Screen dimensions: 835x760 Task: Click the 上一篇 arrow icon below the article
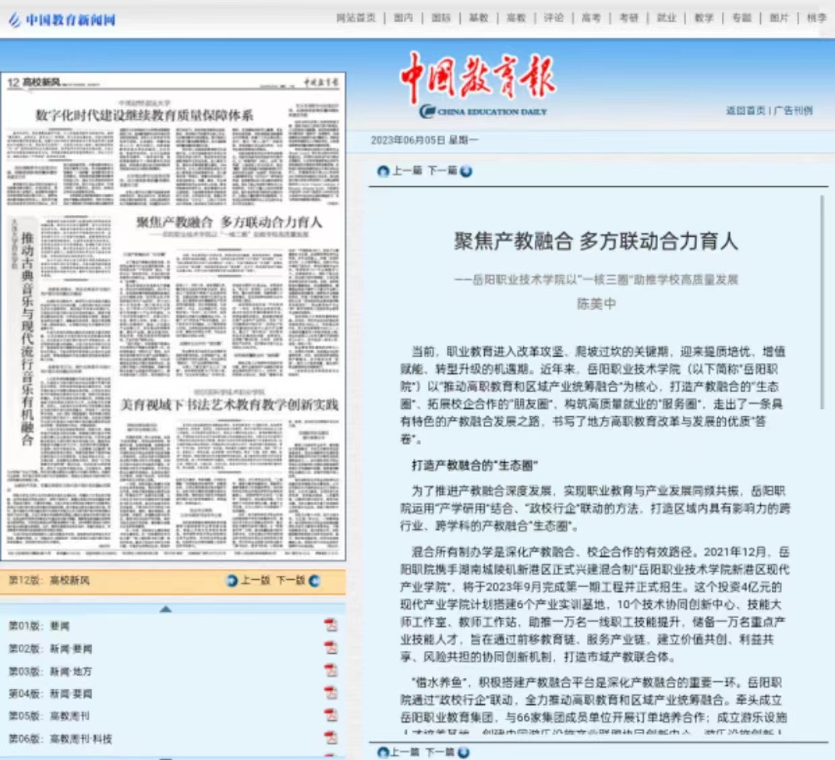[x=383, y=753]
